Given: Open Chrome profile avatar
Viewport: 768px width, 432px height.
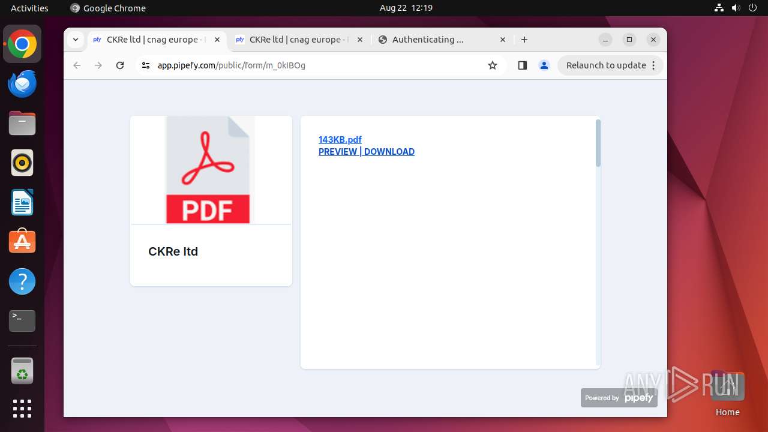Looking at the screenshot, I should coord(544,65).
